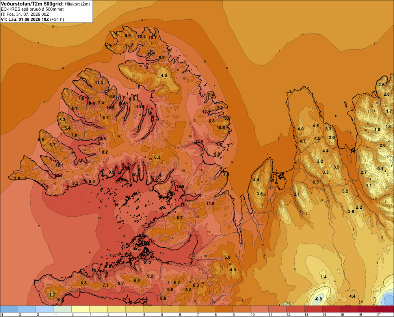Click the legend tick label '6'

(180, 315)
